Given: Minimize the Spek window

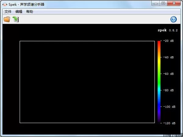Looking at the screenshot, I should pos(156,3).
